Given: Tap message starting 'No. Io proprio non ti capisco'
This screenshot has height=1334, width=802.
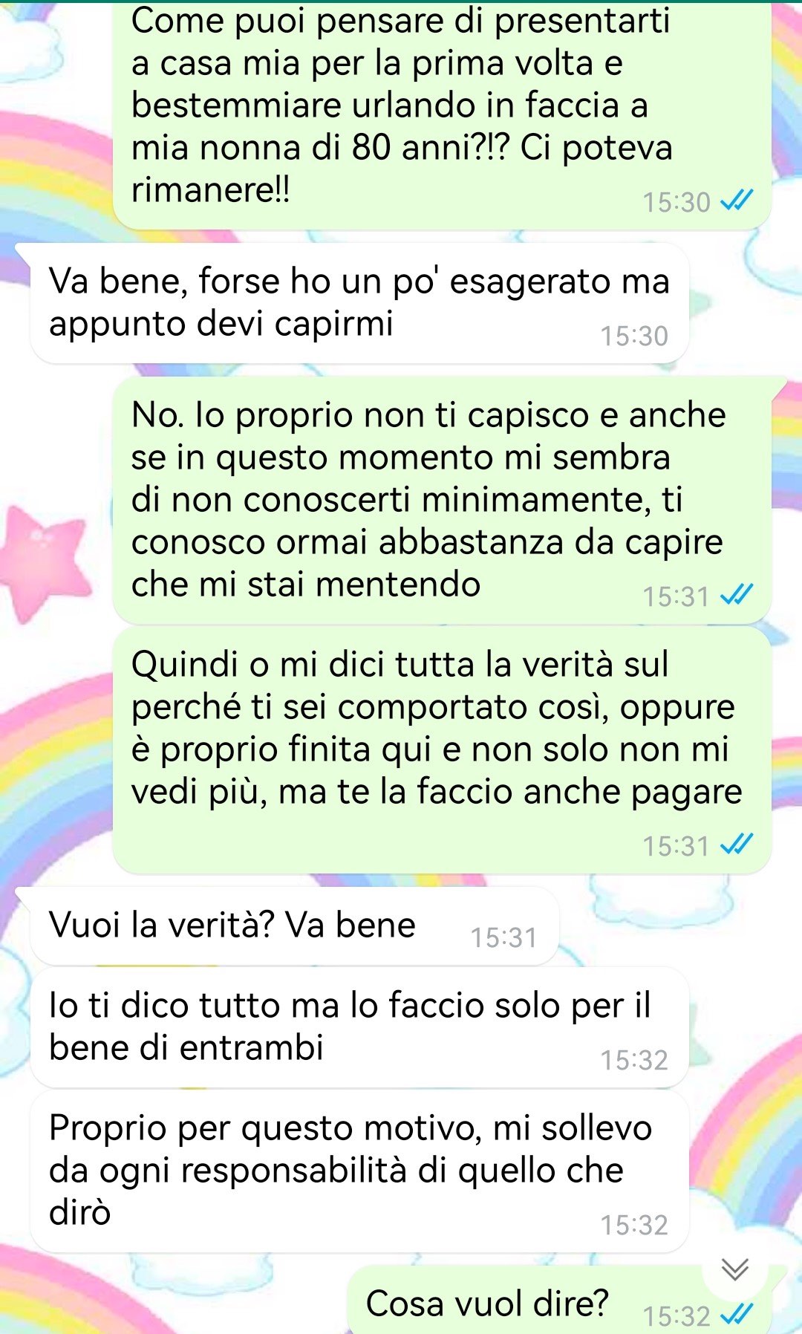Looking at the screenshot, I should pos(442,501).
